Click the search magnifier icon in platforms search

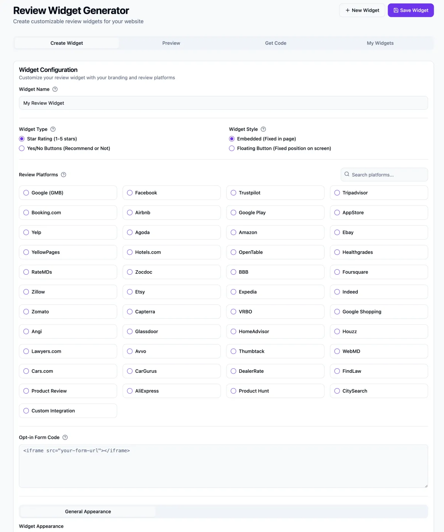tap(347, 174)
